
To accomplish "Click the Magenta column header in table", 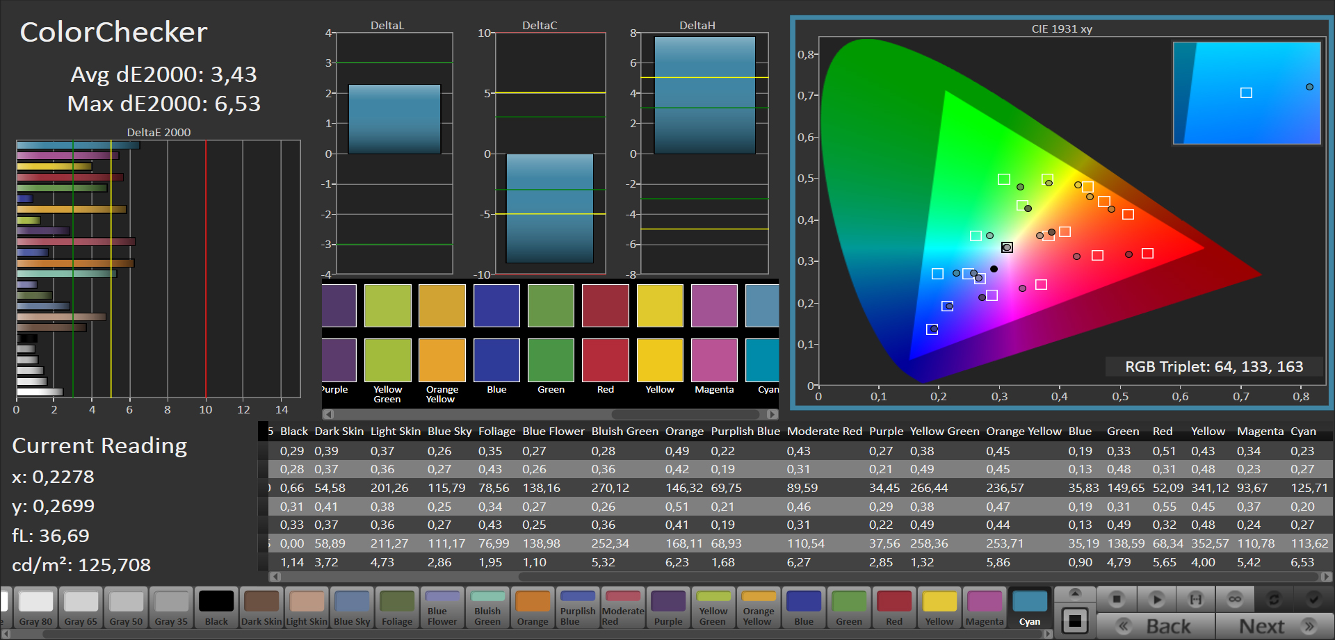I will tap(1260, 431).
